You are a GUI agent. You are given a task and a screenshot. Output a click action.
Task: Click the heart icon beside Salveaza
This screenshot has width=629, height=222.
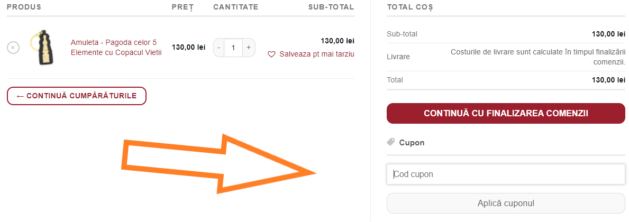[x=271, y=54]
